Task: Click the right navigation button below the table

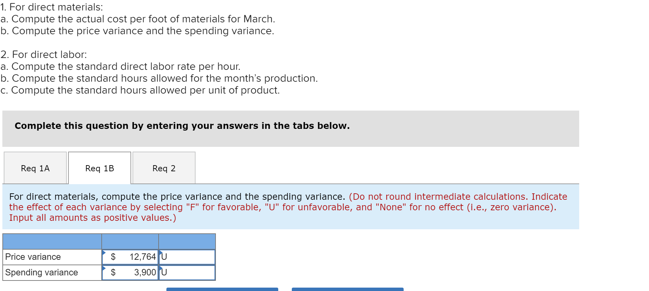Action: click(348, 290)
